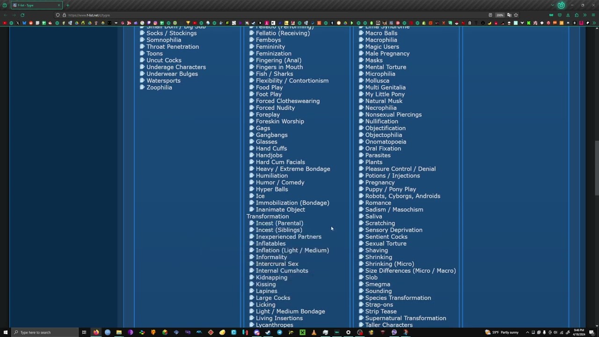This screenshot has height=337, width=599.
Task: Show more toolbar tools overflow
Action: pyautogui.click(x=584, y=15)
